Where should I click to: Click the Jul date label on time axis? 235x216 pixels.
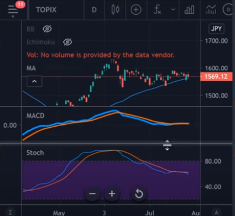[x=149, y=213]
